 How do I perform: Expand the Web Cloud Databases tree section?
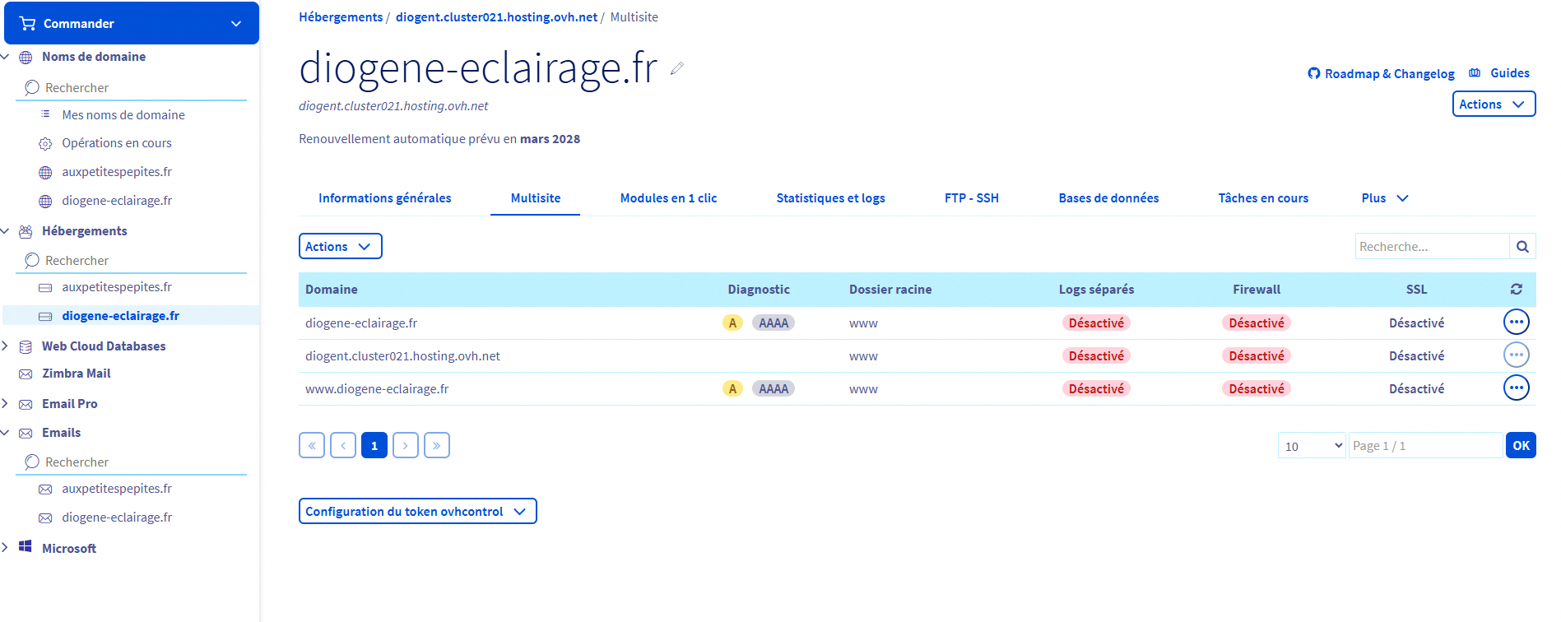pos(6,346)
